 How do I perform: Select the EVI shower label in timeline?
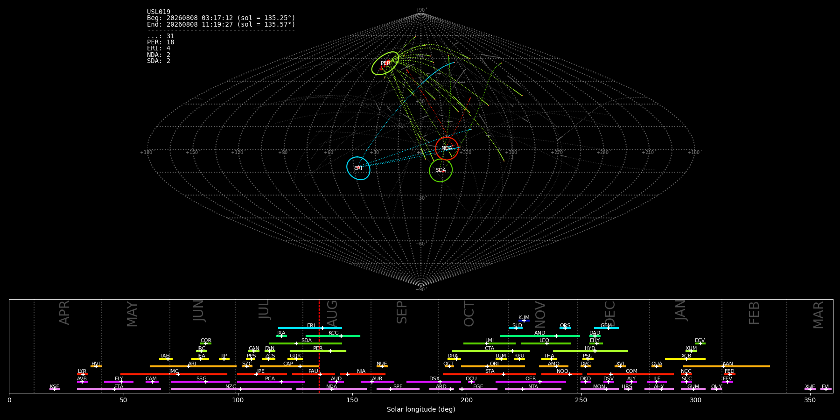[826, 387]
